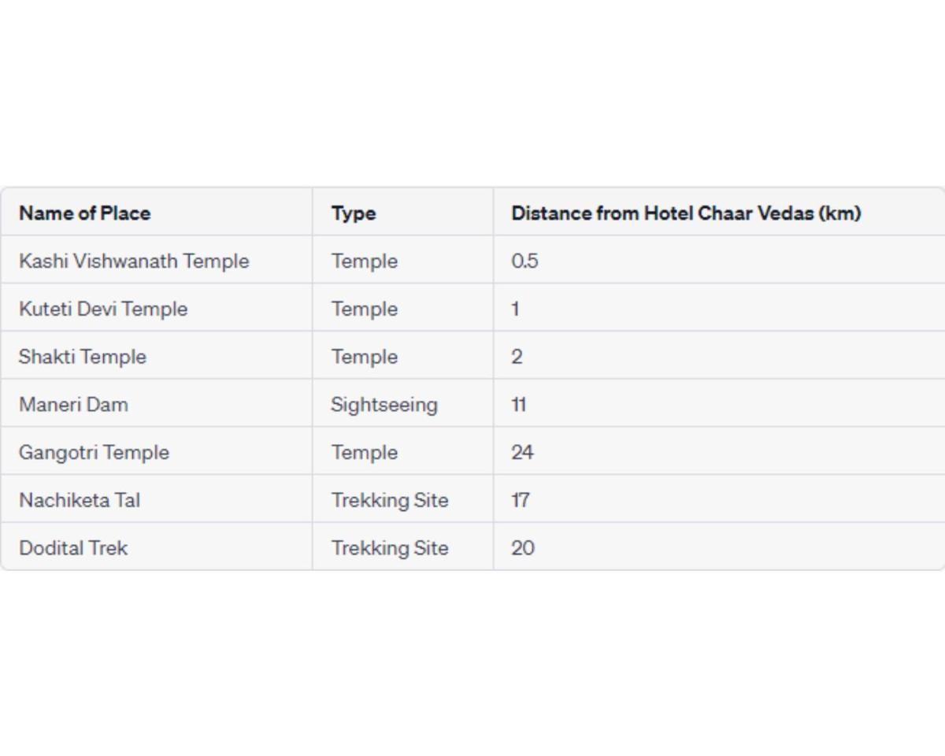
Task: Click Temple type in Gangotri Temple row
Action: coord(364,453)
